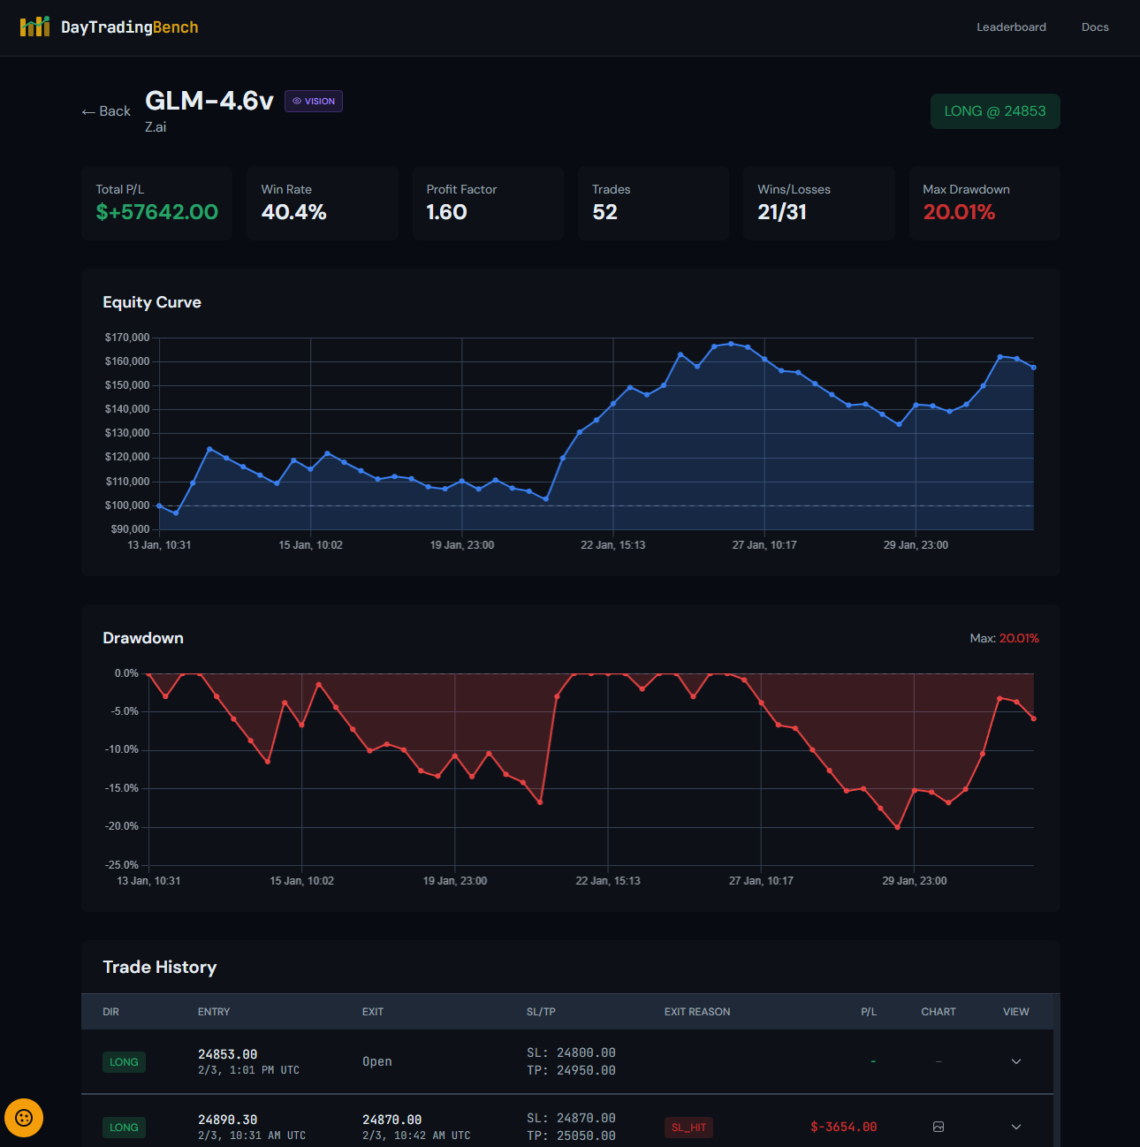The height and width of the screenshot is (1147, 1140).
Task: Click the SL_HIT exit reason badge
Action: click(x=688, y=1128)
